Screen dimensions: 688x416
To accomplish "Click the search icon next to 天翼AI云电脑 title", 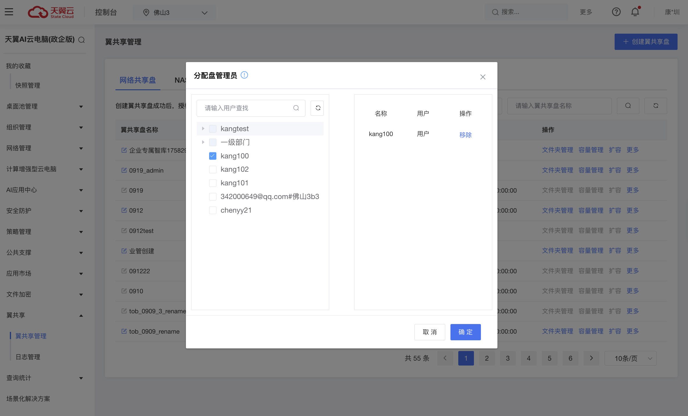I will 82,40.
